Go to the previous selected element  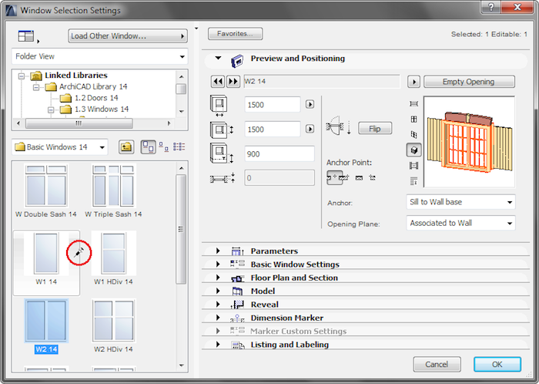(218, 82)
